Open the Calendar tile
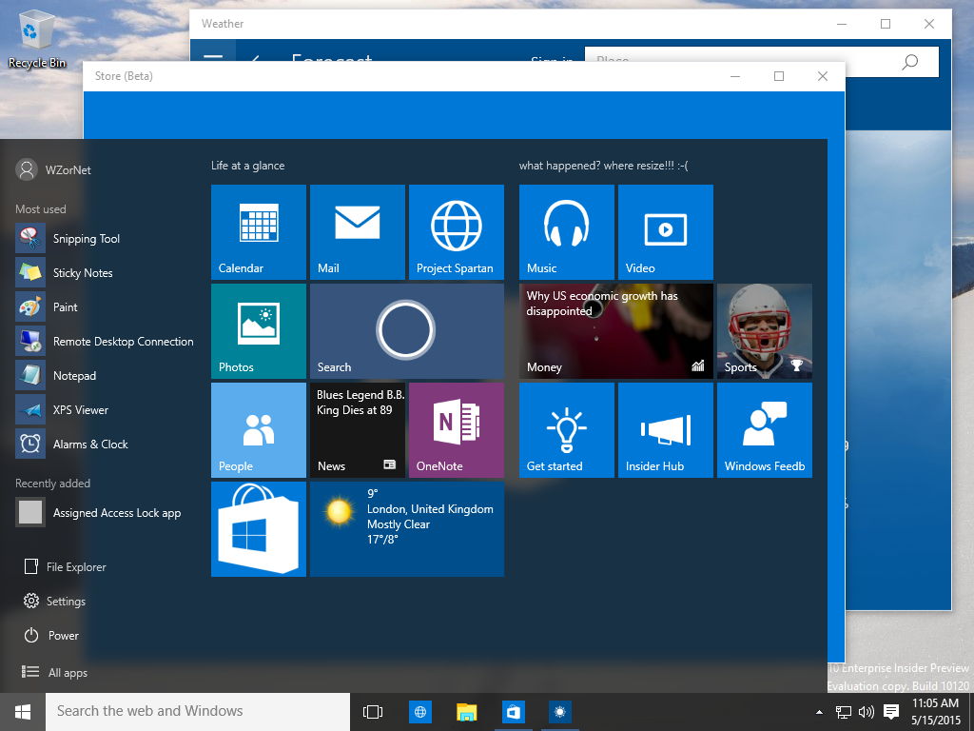Screen dimensions: 974x731 click(259, 232)
